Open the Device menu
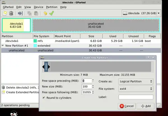Viewport: 168px width, 116px height. (x=38, y=7)
